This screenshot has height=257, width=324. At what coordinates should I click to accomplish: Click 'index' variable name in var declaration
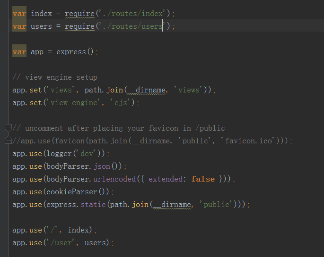(x=41, y=14)
